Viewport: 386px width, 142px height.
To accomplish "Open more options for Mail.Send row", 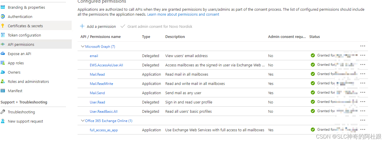I will click(x=362, y=92).
